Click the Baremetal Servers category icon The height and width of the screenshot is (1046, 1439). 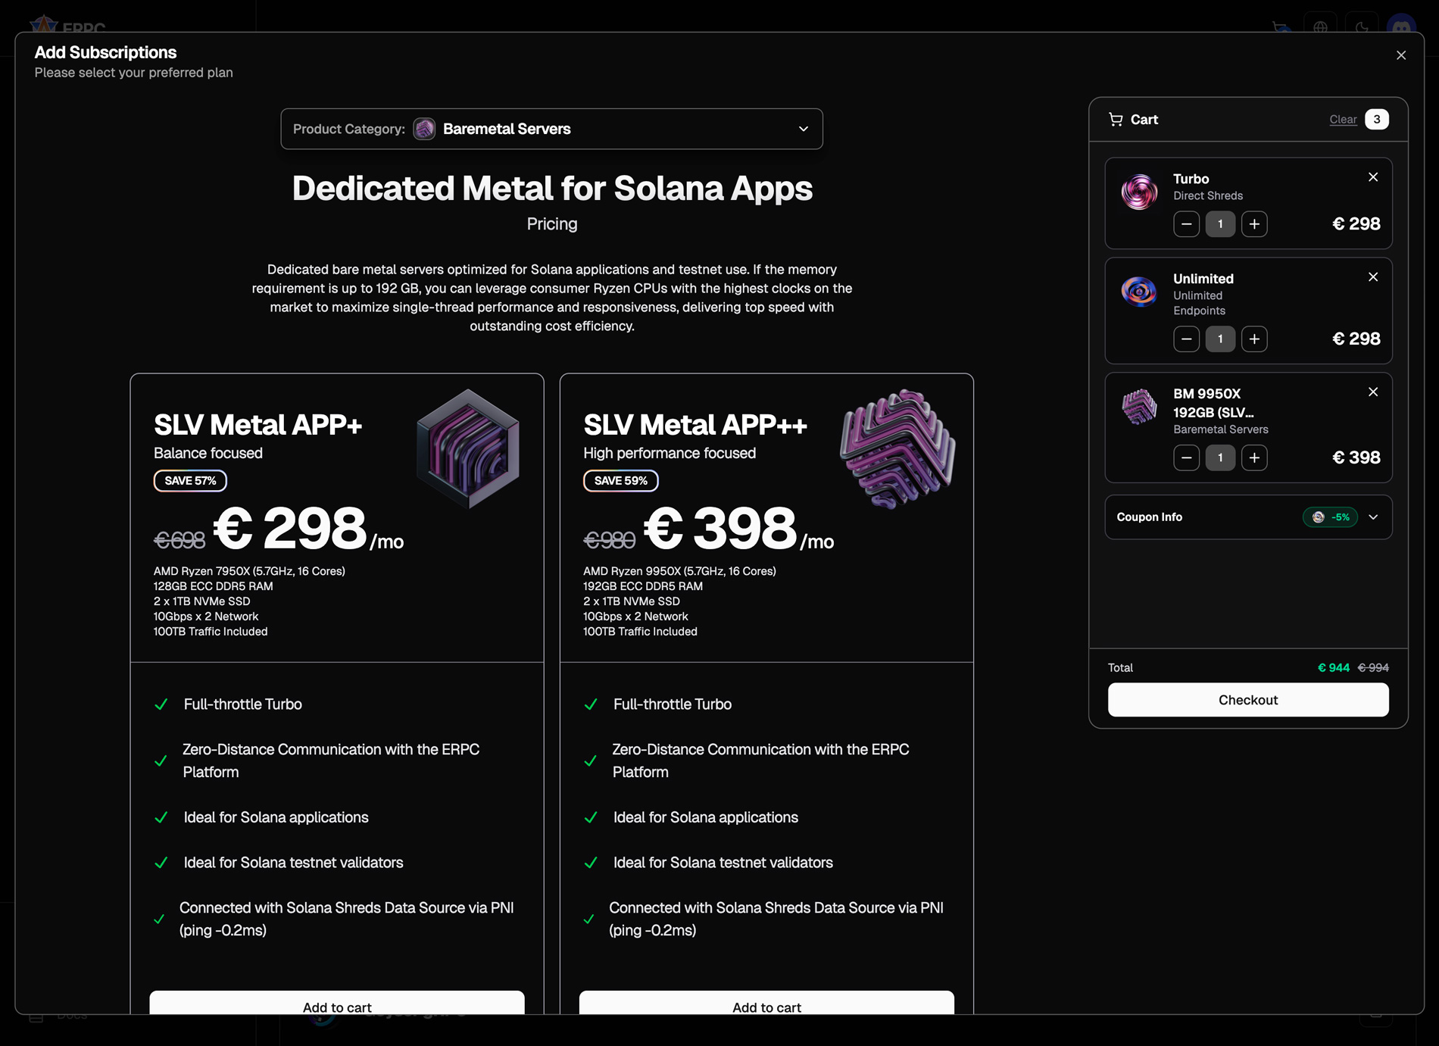pos(425,129)
